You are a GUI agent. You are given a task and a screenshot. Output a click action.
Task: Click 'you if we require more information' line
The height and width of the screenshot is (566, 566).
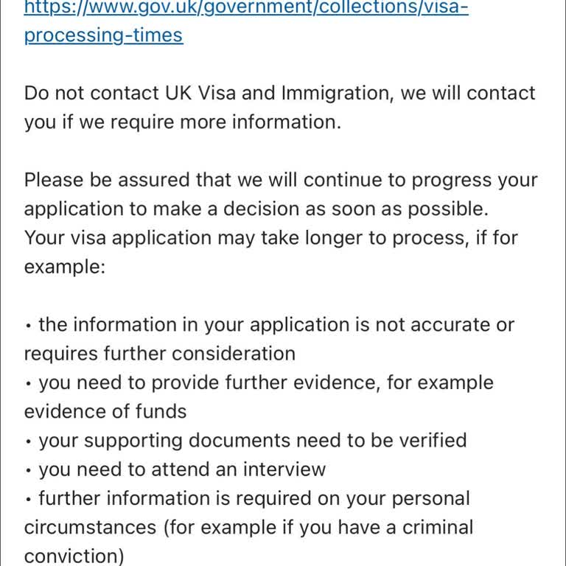183,122
